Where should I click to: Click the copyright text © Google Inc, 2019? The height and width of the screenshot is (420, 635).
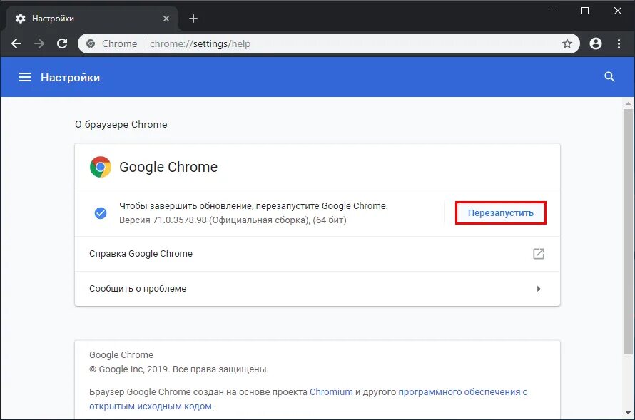[130, 369]
